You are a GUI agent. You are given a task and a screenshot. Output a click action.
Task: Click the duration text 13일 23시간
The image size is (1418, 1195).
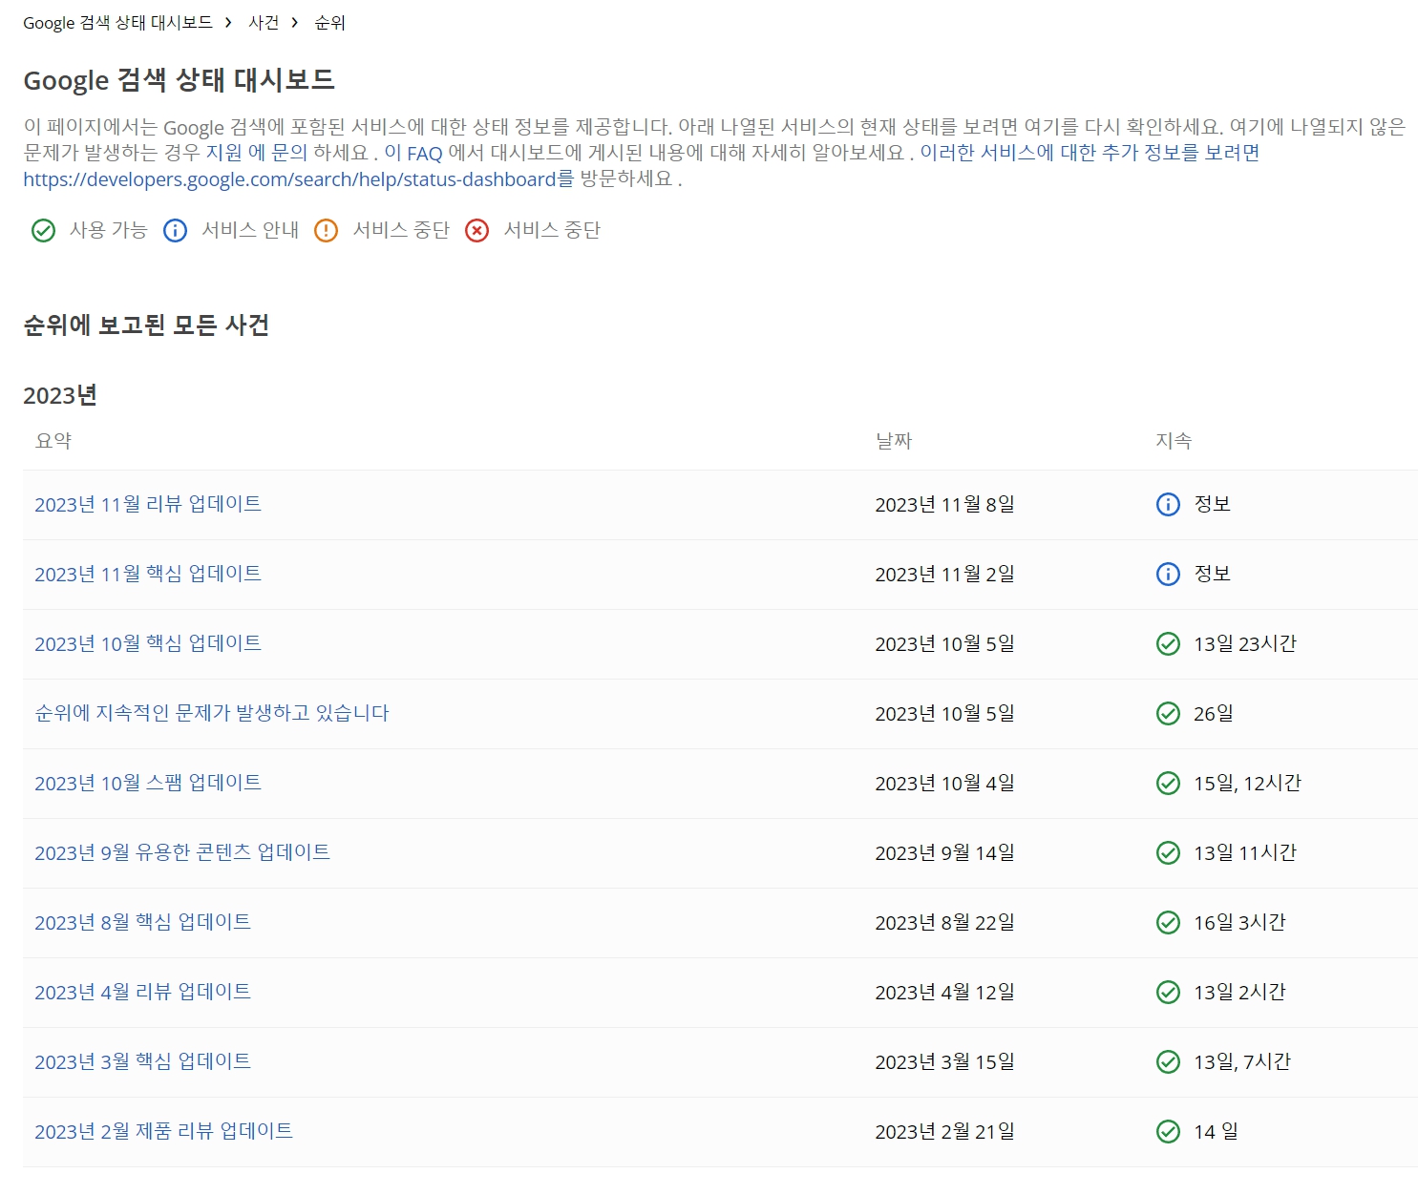[x=1245, y=644]
